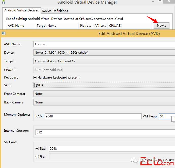Select the SD Card Size radio button
The height and width of the screenshot is (168, 175).
coord(37,148)
